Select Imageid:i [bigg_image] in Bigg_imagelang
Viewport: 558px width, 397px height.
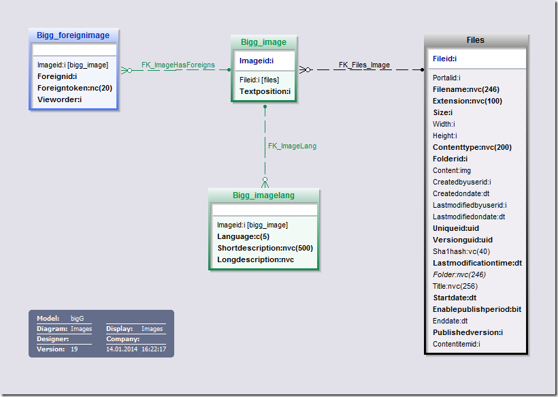click(x=252, y=225)
